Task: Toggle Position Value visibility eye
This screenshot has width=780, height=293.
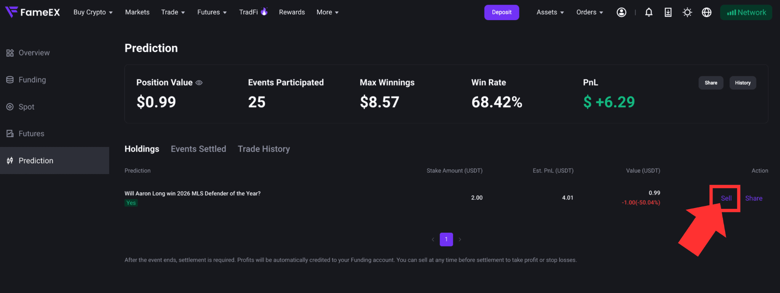Action: click(x=199, y=83)
